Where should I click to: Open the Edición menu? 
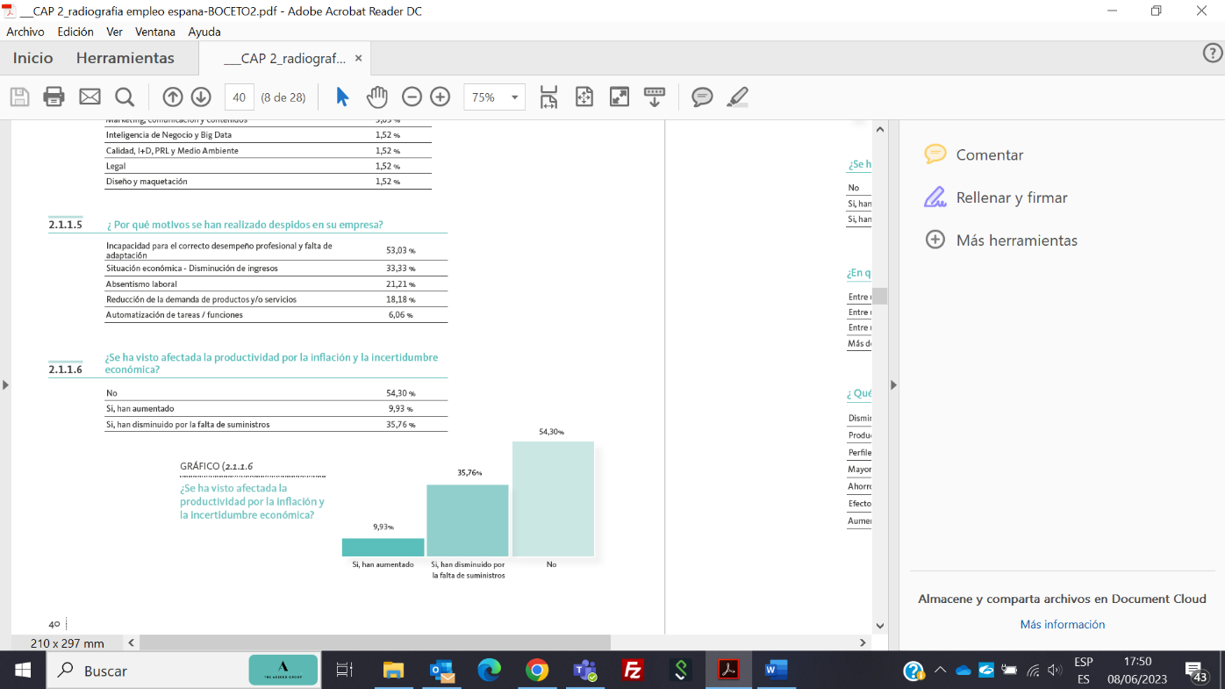coord(75,32)
